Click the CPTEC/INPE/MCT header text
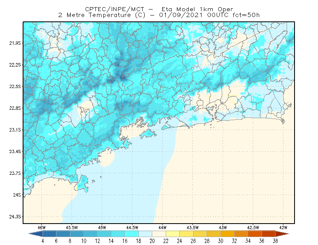The height and width of the screenshot is (245, 318). 114,9
